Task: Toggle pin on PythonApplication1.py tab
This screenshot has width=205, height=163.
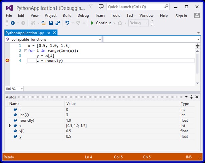Action: click(x=49, y=33)
